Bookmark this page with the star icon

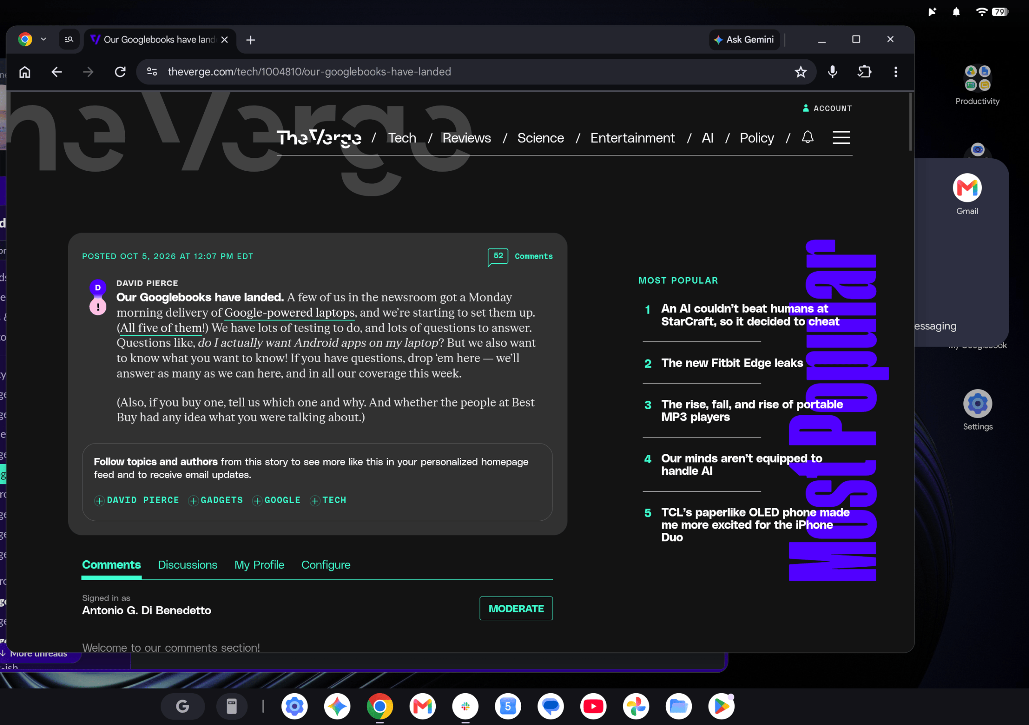800,72
